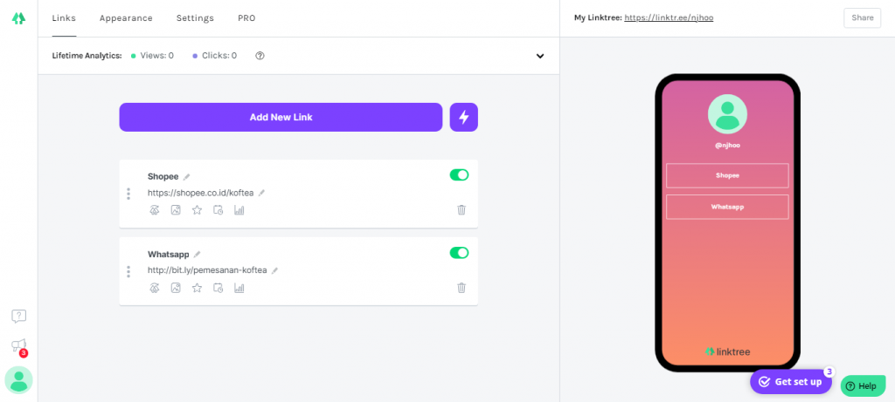Click the profile picture in phone preview
895x402 pixels.
[727, 114]
